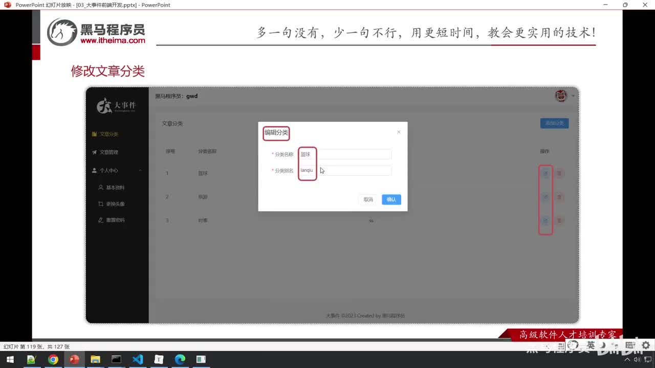
Task: Open File Explorer from the taskbar
Action: tap(95, 359)
